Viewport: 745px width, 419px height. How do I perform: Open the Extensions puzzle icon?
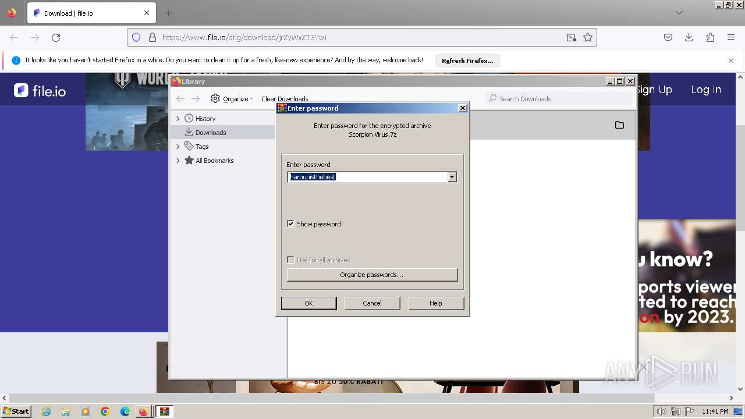point(710,37)
